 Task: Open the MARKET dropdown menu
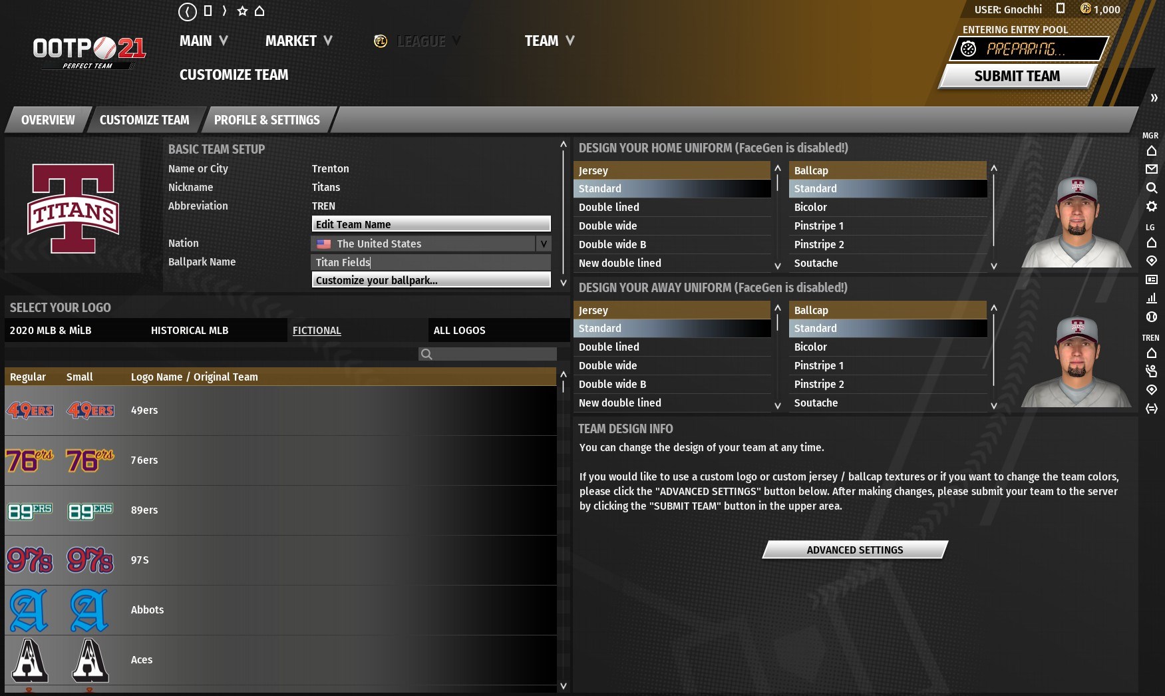[x=299, y=41]
